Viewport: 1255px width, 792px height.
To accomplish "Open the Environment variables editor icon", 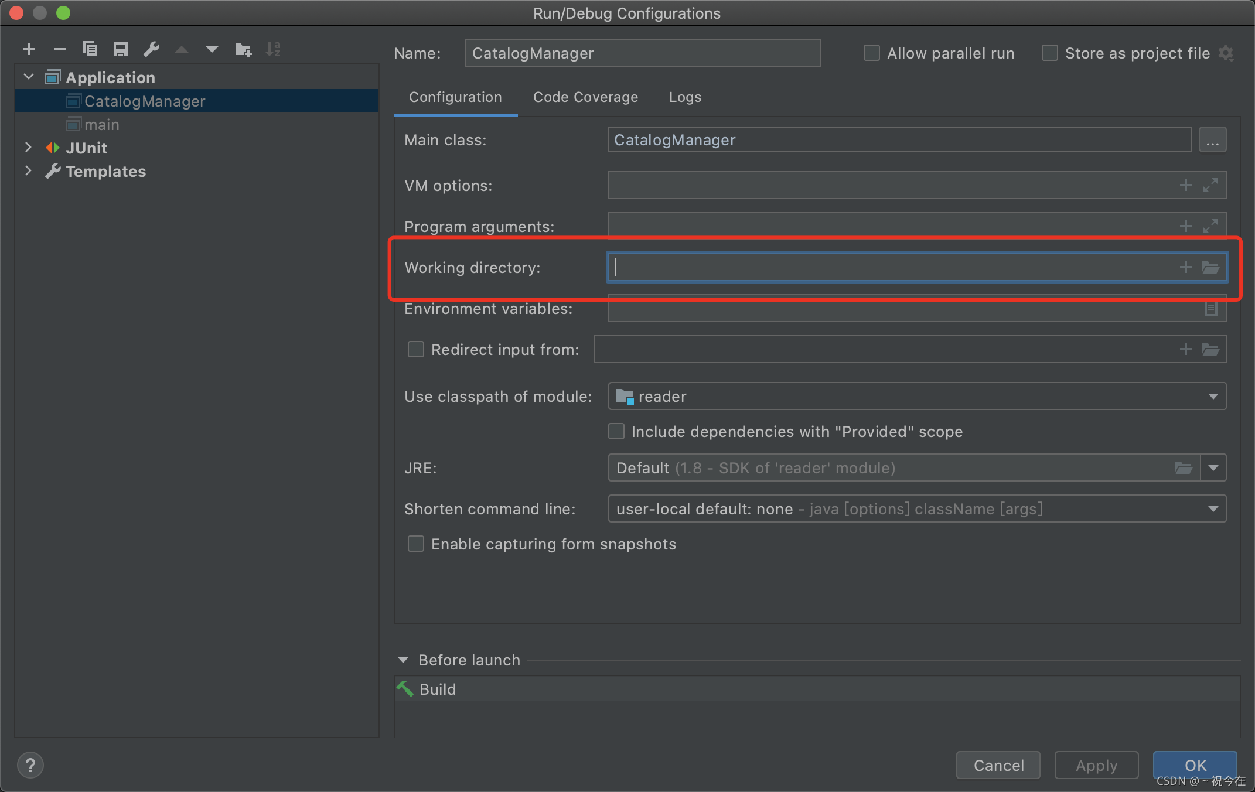I will [1210, 309].
